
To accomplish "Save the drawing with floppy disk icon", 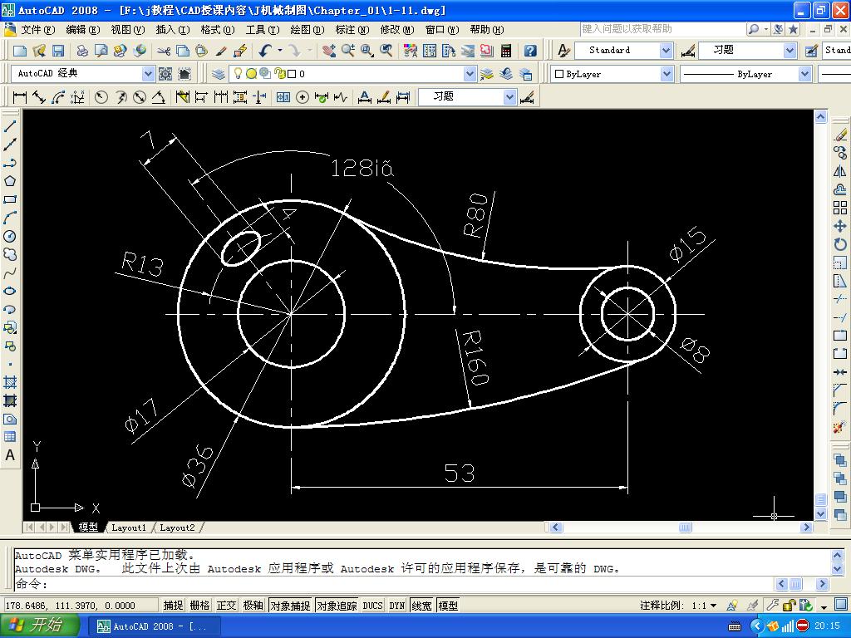I will tap(58, 51).
